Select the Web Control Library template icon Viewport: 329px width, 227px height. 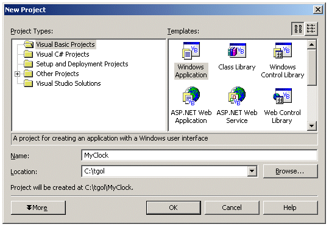pos(283,96)
